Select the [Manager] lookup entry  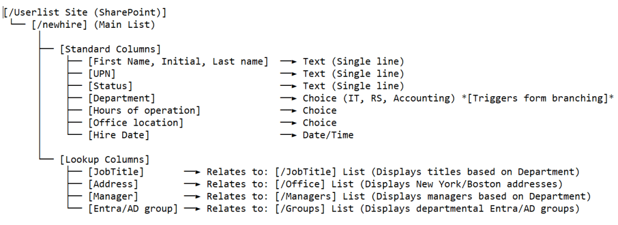pyautogui.click(x=113, y=196)
